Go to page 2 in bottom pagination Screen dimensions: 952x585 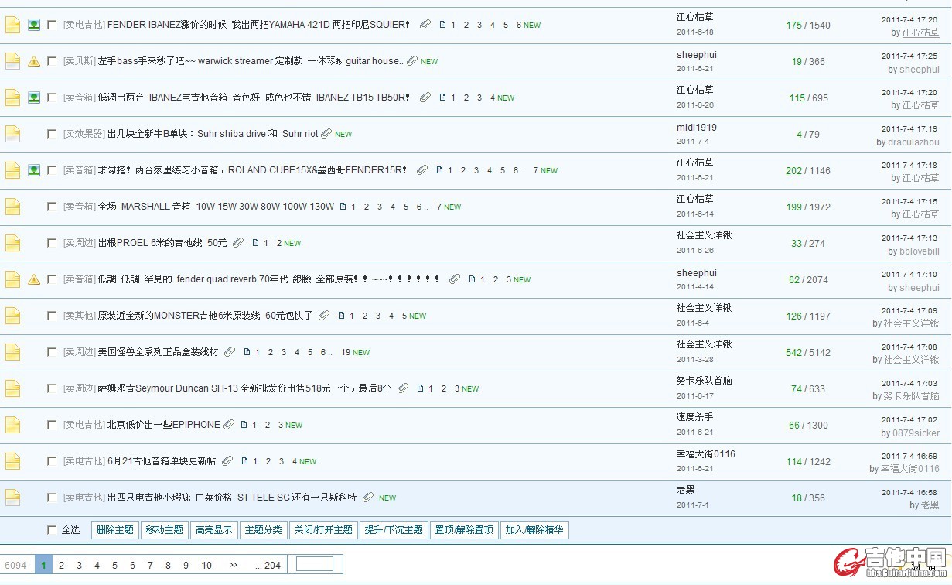pos(61,565)
